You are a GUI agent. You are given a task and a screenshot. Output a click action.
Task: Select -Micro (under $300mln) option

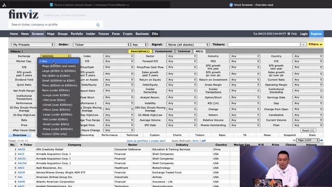pyautogui.click(x=59, y=129)
